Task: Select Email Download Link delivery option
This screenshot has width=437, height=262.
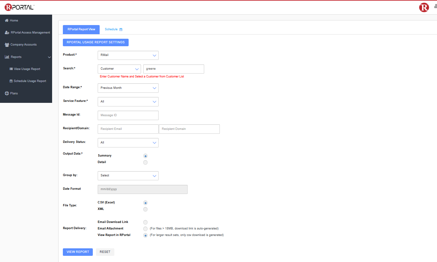Action: tap(145, 222)
